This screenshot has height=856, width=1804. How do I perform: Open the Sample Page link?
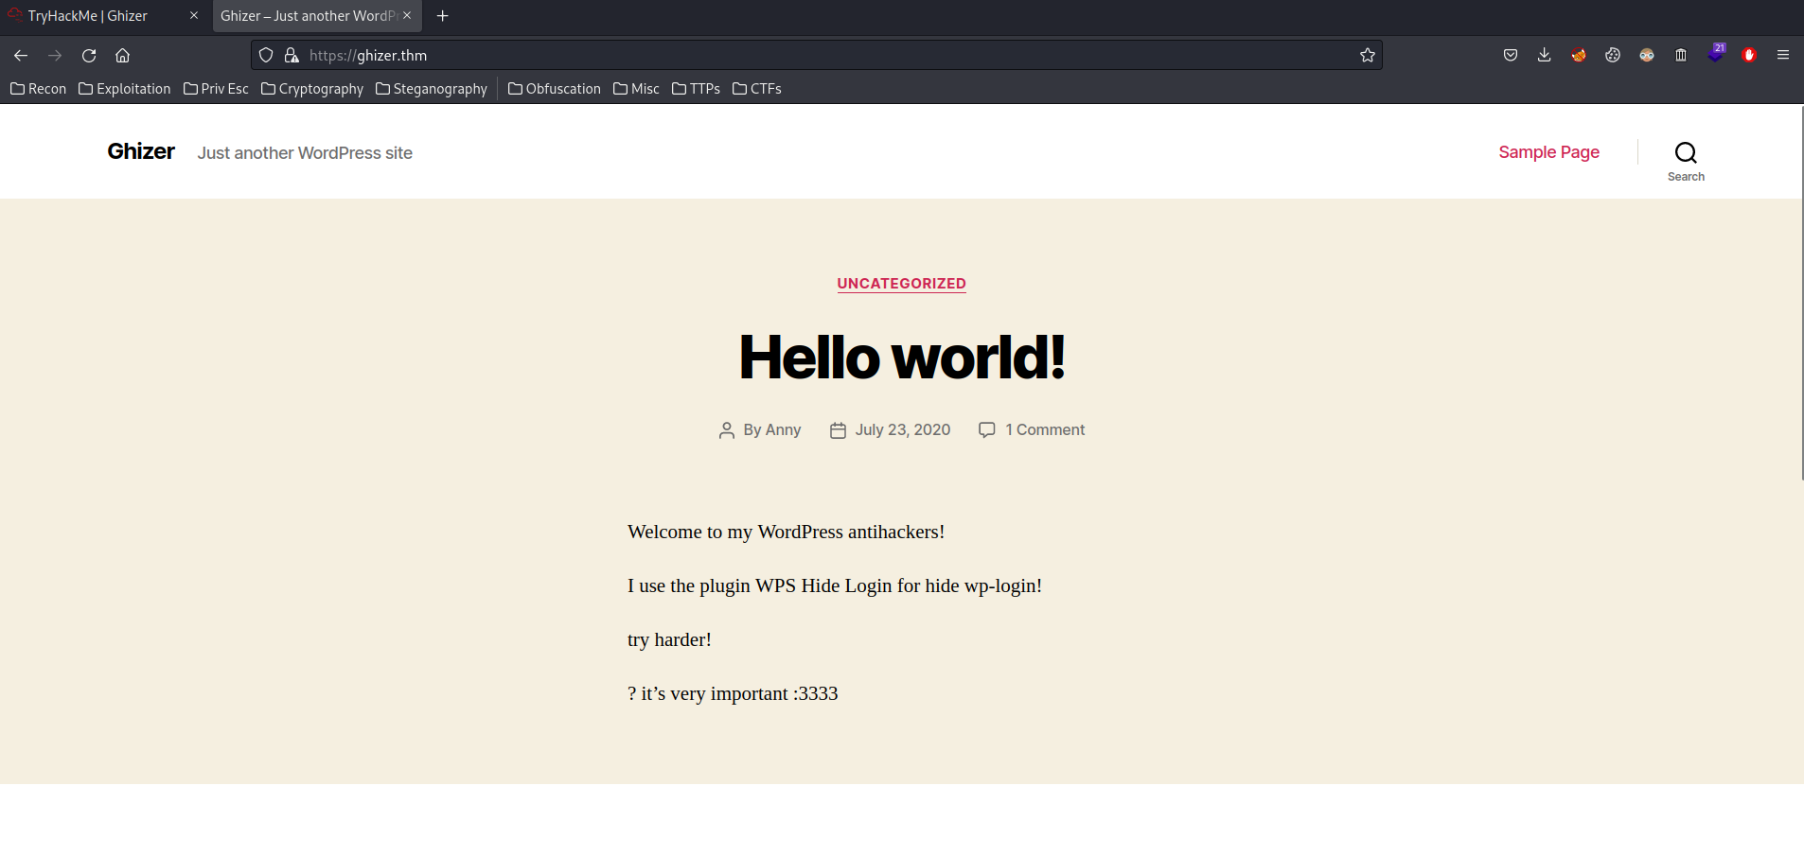1548,152
